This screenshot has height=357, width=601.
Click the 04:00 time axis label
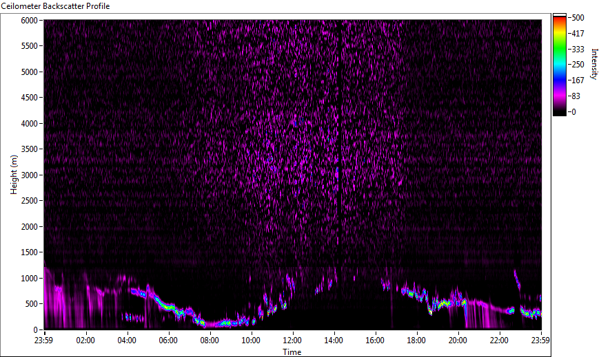[127, 340]
